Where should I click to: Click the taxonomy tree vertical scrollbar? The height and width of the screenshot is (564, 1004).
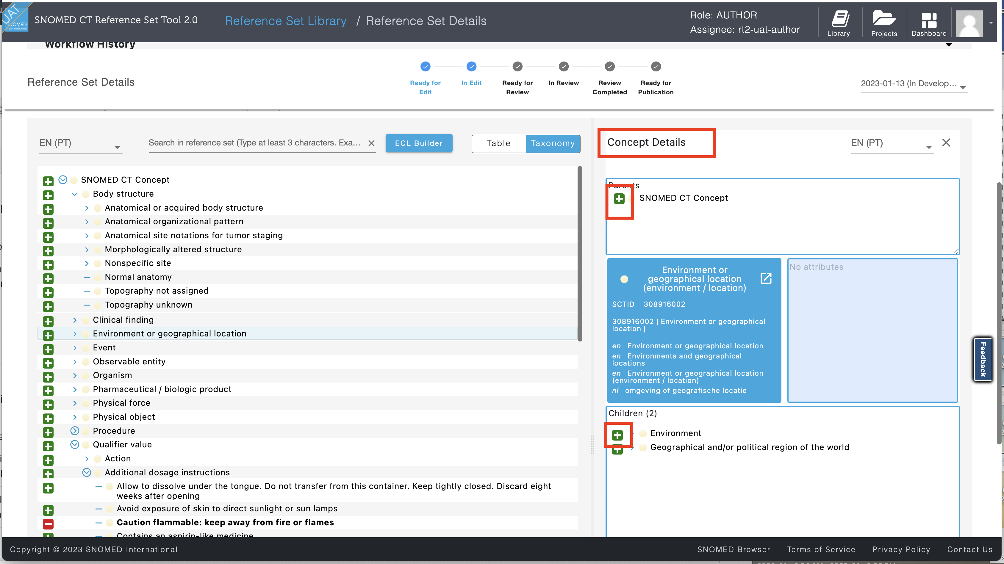coord(580,254)
